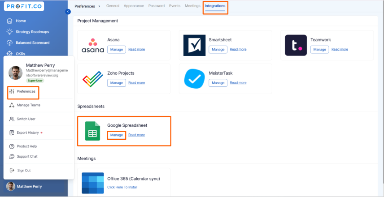
Task: Click Manage for Asana
Action: 117,49
